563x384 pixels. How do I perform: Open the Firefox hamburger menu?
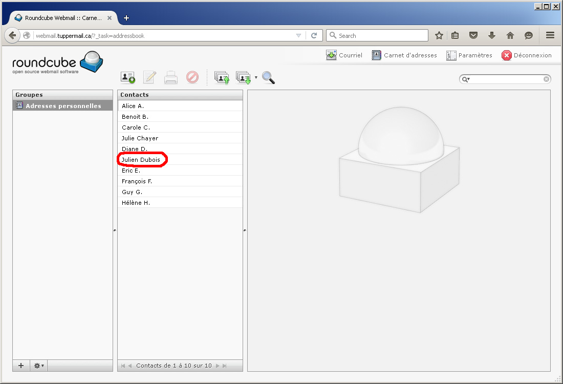tap(550, 35)
